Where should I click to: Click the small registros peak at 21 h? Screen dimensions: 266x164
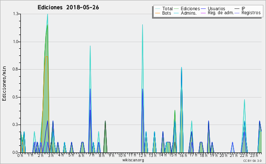[232, 142]
